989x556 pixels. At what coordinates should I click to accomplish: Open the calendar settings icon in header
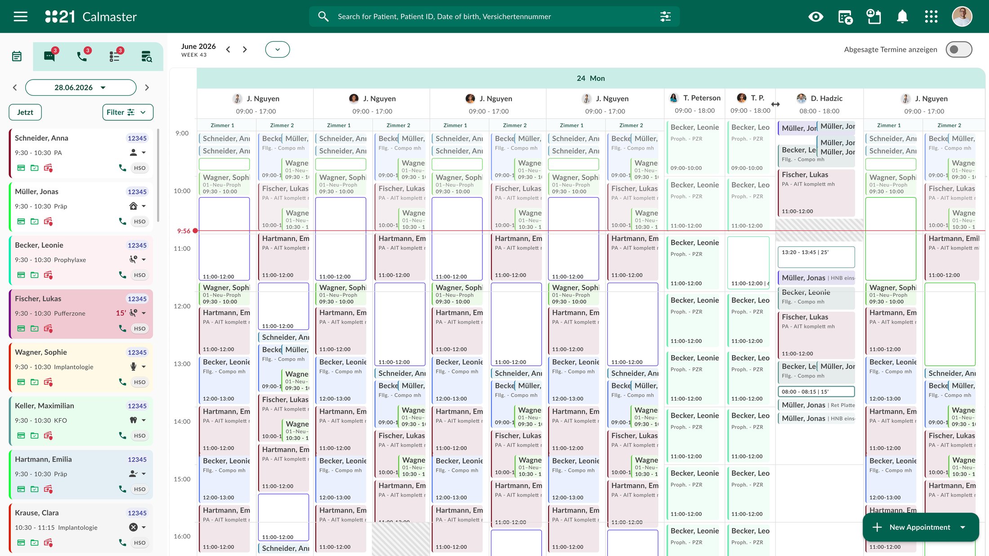[845, 17]
